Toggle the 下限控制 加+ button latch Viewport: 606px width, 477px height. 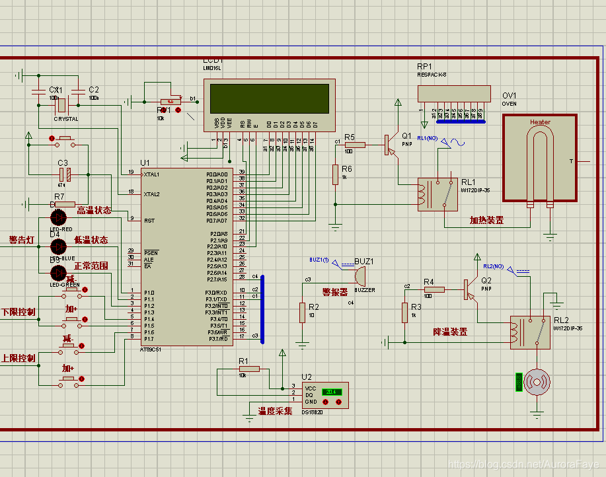pos(85,319)
